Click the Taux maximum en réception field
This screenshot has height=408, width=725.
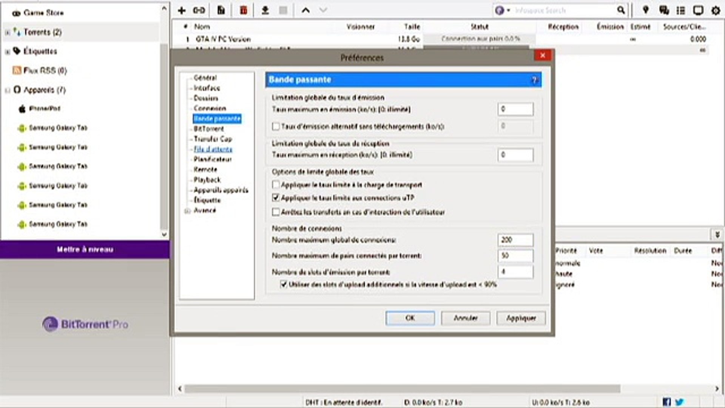click(x=515, y=155)
